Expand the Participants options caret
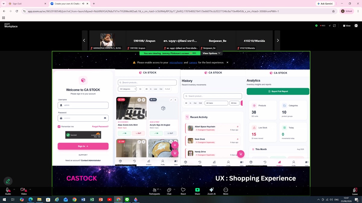Viewport: 362px width, 203px height. tap(160, 189)
